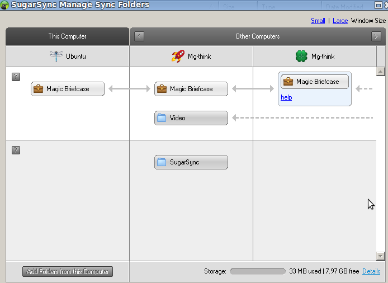The height and width of the screenshot is (283, 388).
Task: Show next computers with right arrow
Action: (376, 36)
